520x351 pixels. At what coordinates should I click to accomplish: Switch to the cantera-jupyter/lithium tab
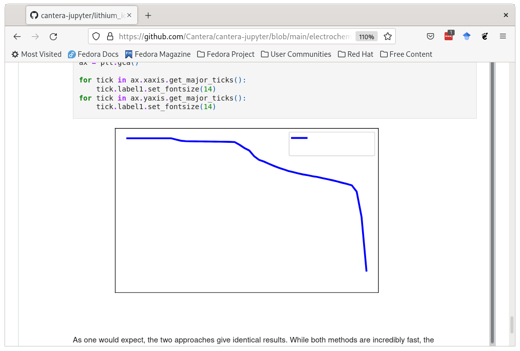coord(80,15)
